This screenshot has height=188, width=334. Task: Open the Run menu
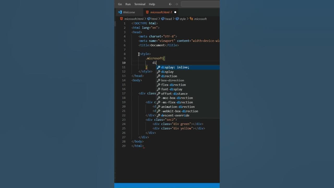(128, 4)
